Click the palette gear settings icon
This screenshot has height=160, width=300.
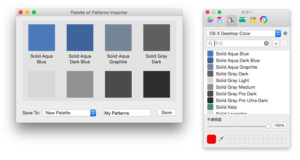click(285, 33)
